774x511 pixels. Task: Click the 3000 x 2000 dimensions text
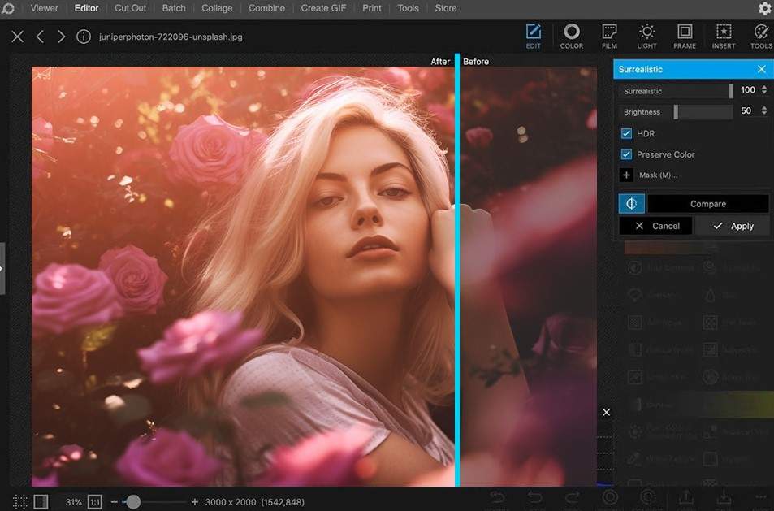pos(230,502)
